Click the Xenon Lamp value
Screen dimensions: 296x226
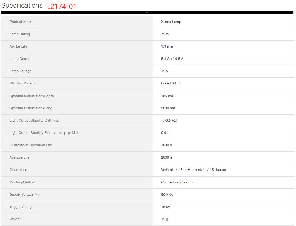coord(171,22)
